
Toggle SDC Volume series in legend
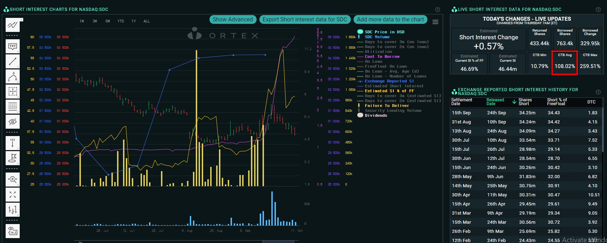[377, 37]
